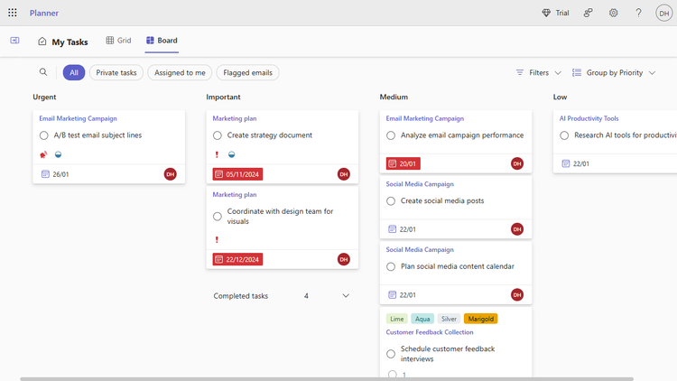Open the DH account profile avatar
The image size is (677, 381).
pyautogui.click(x=663, y=13)
